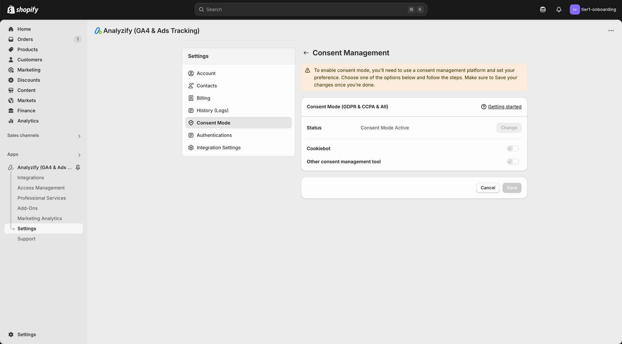The height and width of the screenshot is (344, 622).
Task: Open the Getting started link
Action: point(505,107)
